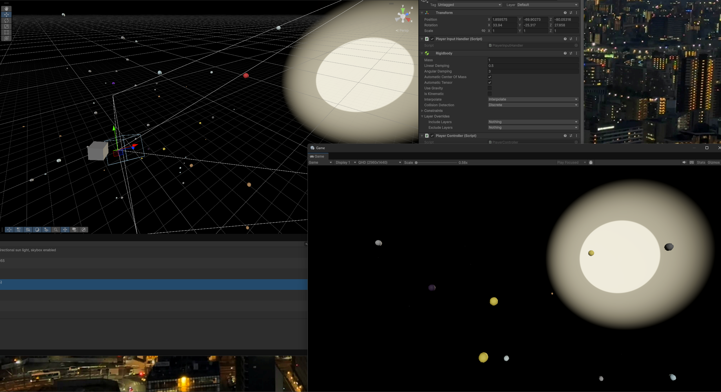Select the Rotate tool in the scene toolbar

pos(6,21)
